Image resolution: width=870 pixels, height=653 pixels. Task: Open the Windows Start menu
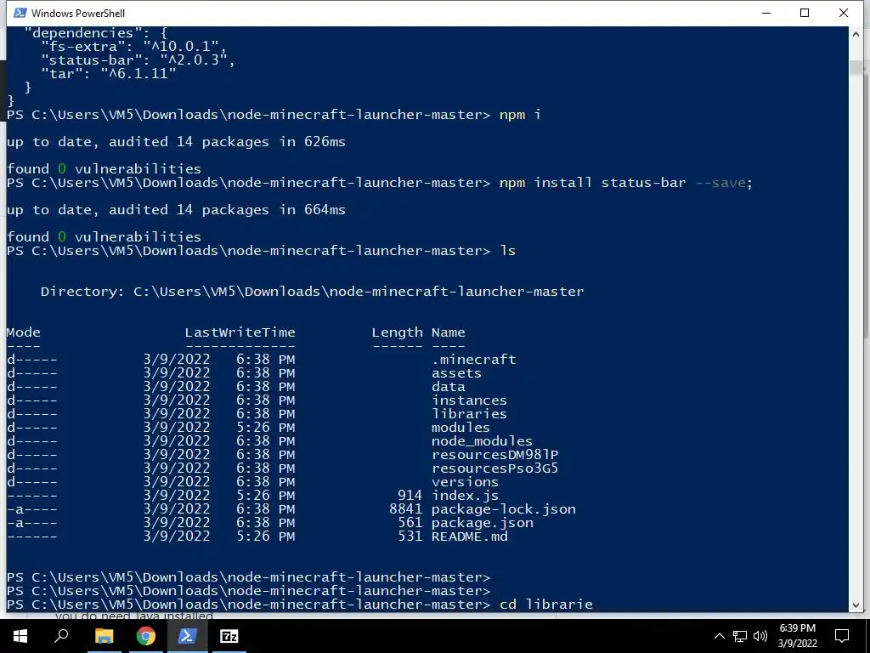coord(20,636)
